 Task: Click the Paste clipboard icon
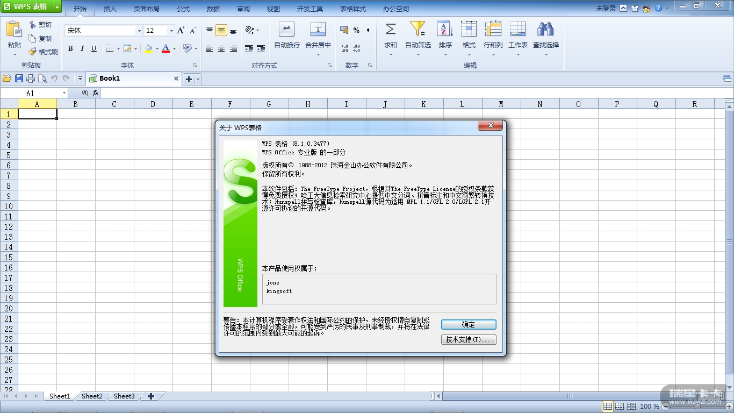tap(15, 30)
